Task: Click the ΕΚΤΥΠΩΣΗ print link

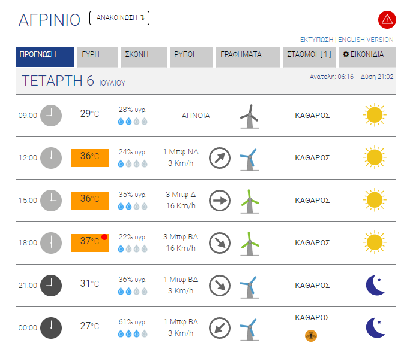Action: tap(316, 40)
